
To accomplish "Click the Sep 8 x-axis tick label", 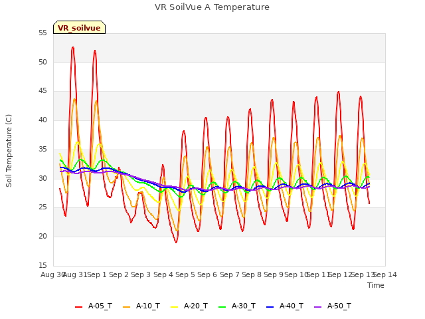I will [x=252, y=274].
